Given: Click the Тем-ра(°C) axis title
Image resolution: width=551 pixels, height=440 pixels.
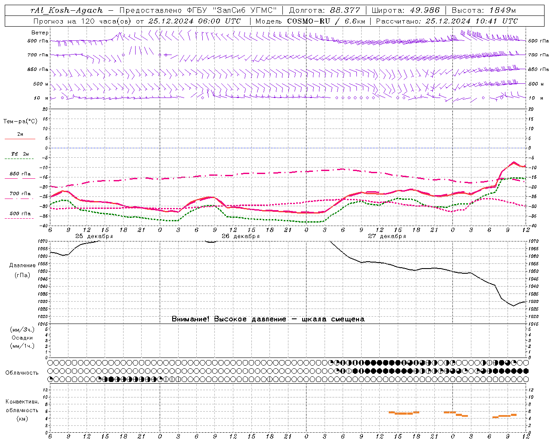Looking at the screenshot, I should (x=20, y=122).
